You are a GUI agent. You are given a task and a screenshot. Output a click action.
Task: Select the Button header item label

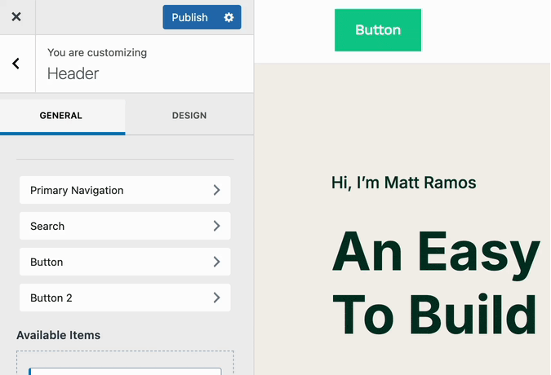47,262
